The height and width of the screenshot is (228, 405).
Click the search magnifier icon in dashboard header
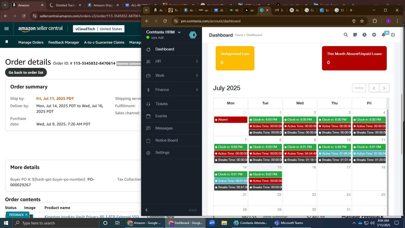[346, 35]
